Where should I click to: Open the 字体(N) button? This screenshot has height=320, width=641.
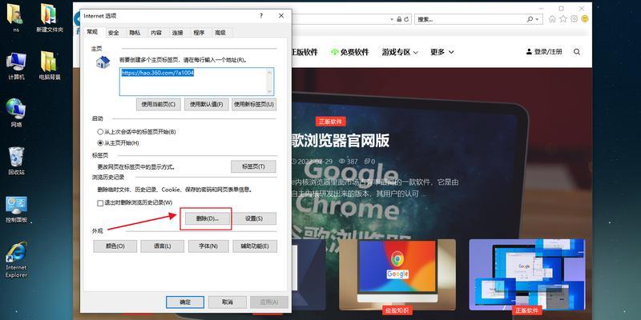(208, 246)
